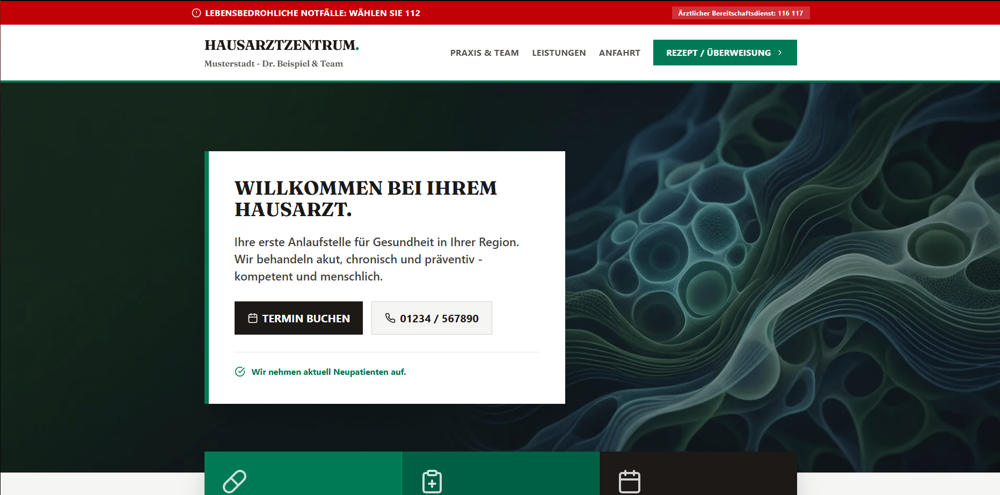Image resolution: width=1000 pixels, height=495 pixels.
Task: Click the calendar icon in the dark card
Action: coord(630,481)
